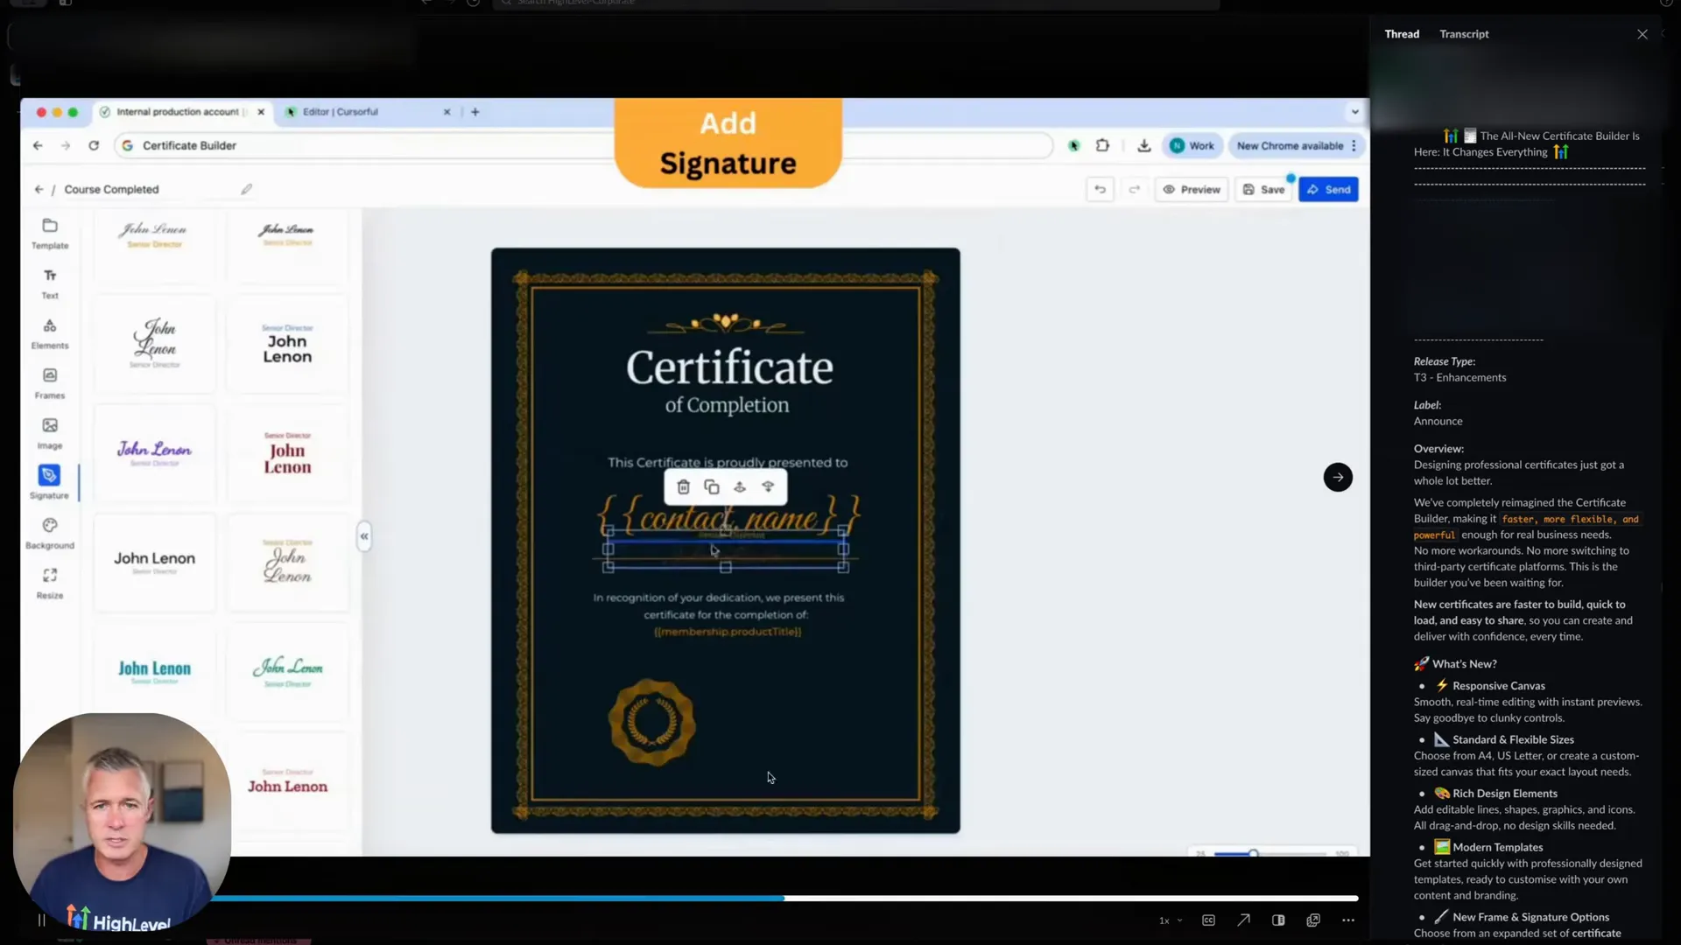Image resolution: width=1681 pixels, height=945 pixels.
Task: Delete the selected contact name element
Action: (x=683, y=486)
